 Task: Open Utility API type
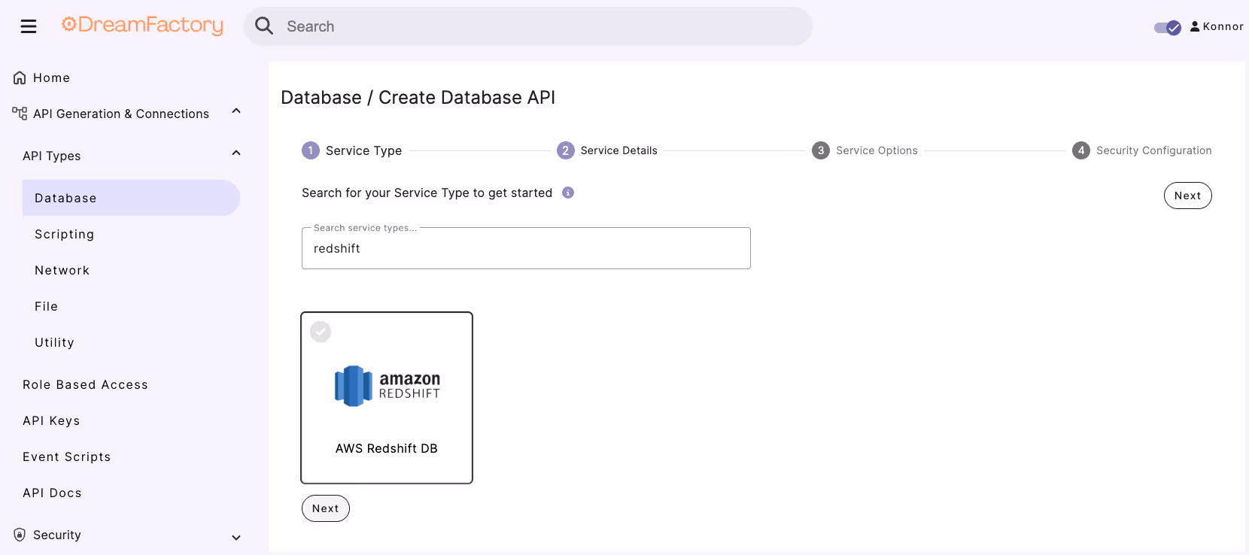[x=55, y=342]
